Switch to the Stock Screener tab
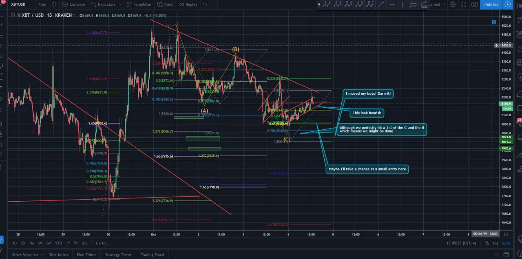This screenshot has width=522, height=259. click(x=25, y=255)
